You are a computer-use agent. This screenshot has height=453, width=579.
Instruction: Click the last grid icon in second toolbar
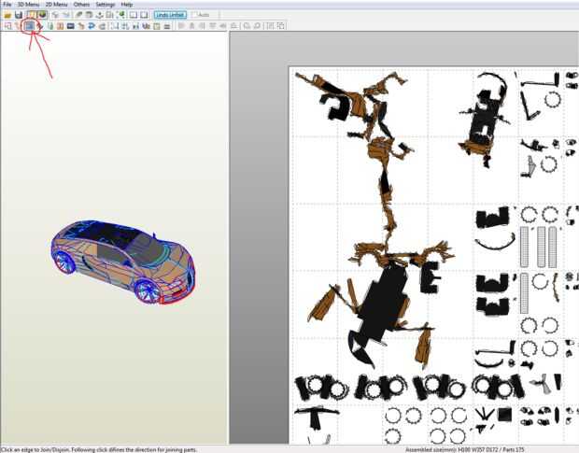281,26
